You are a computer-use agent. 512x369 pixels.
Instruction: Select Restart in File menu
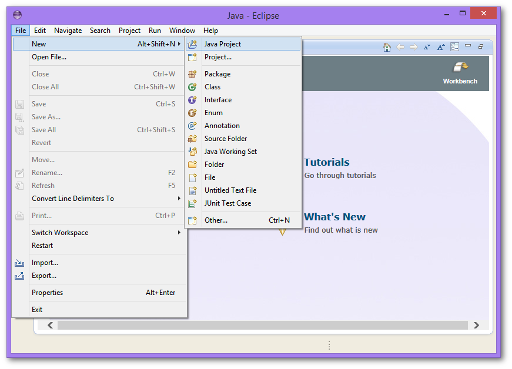pos(99,246)
